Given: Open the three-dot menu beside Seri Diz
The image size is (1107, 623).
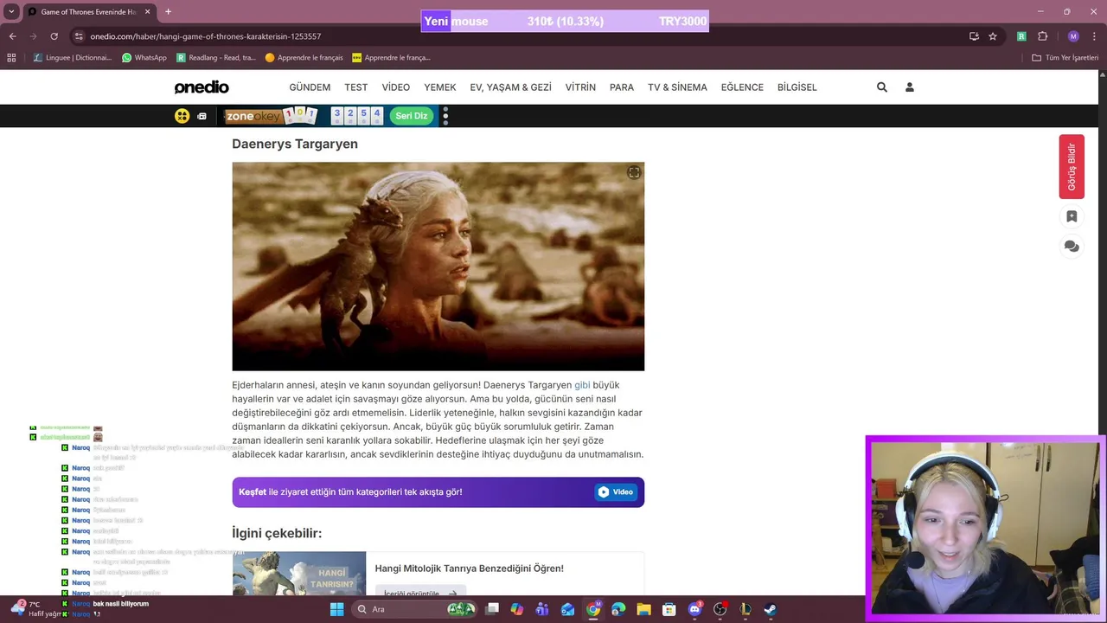Looking at the screenshot, I should 445,116.
